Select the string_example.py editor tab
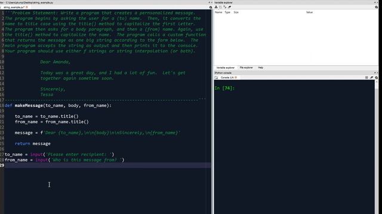This screenshot has height=214, width=382. pos(14,7)
